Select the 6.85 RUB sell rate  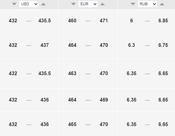(163, 21)
